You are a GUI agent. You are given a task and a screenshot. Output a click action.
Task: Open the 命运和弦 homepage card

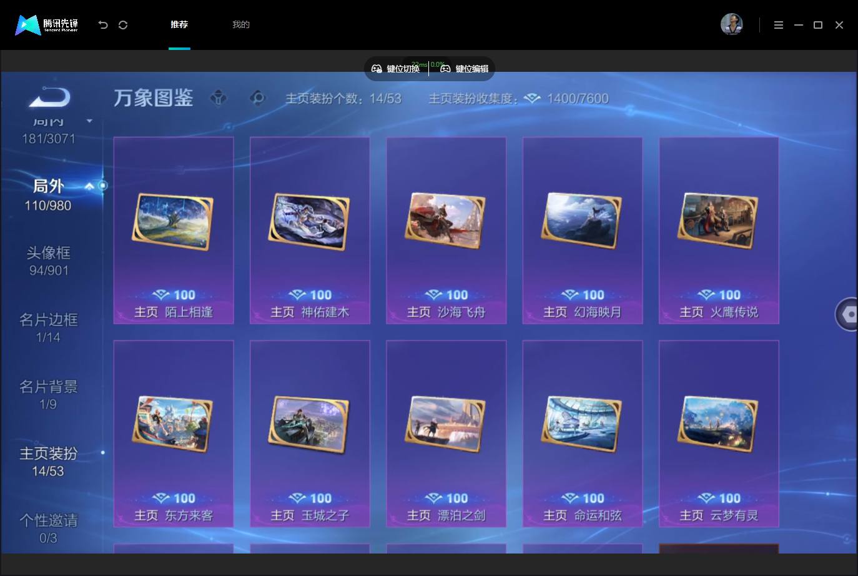pos(583,434)
